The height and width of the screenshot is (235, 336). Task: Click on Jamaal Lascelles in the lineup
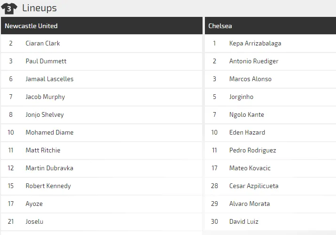pyautogui.click(x=49, y=79)
